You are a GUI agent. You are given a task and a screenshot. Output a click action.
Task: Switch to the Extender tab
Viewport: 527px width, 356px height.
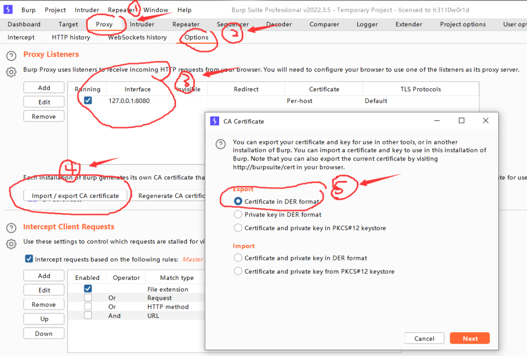pyautogui.click(x=409, y=24)
